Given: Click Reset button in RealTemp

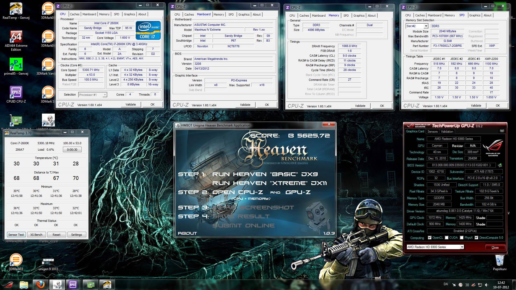Looking at the screenshot, I should point(56,234).
